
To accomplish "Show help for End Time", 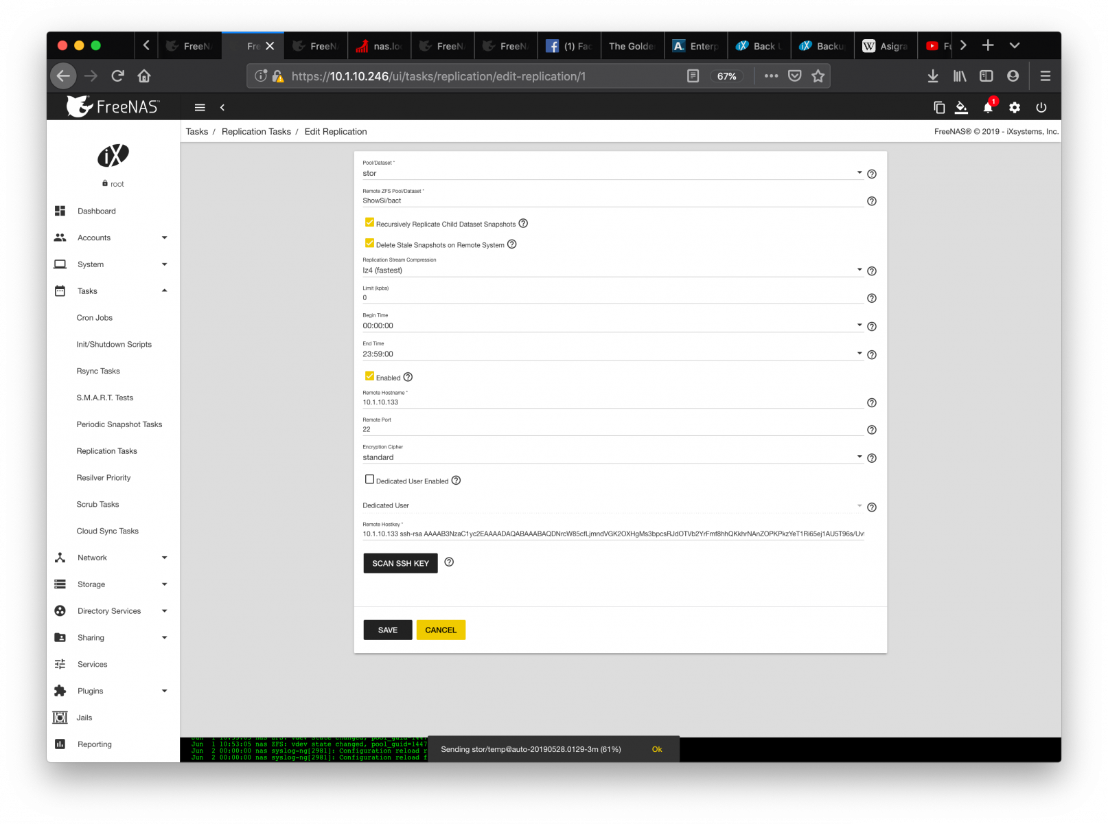I will [872, 355].
